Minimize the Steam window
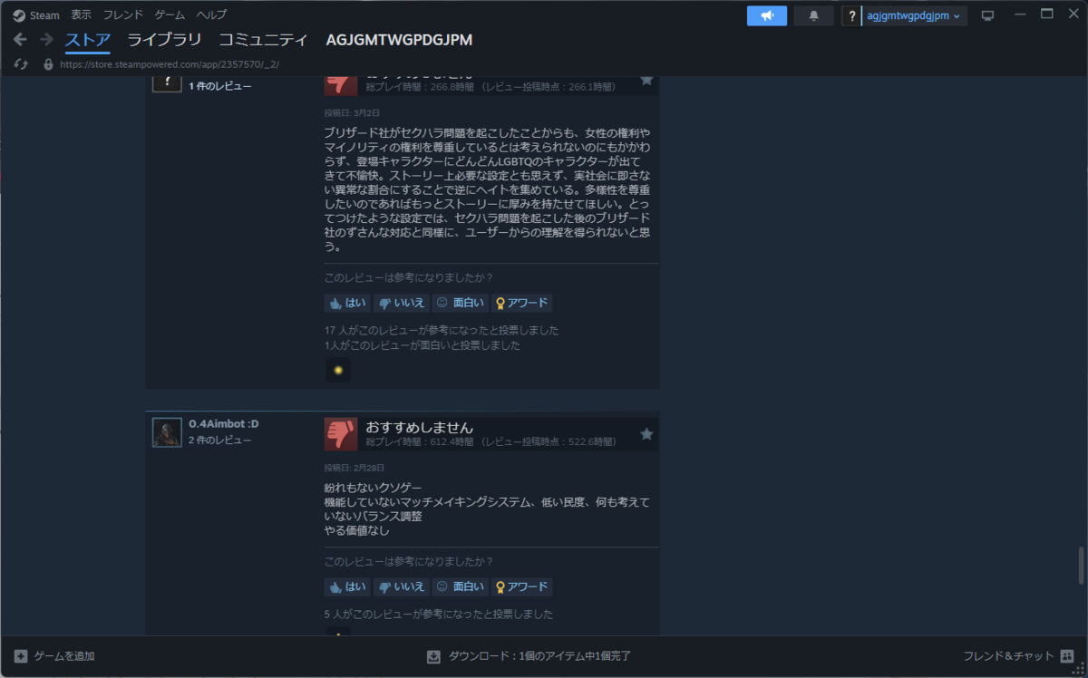The image size is (1088, 678). pos(1021,15)
